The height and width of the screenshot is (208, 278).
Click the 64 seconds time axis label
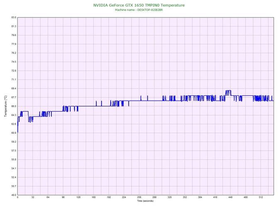point(48,197)
